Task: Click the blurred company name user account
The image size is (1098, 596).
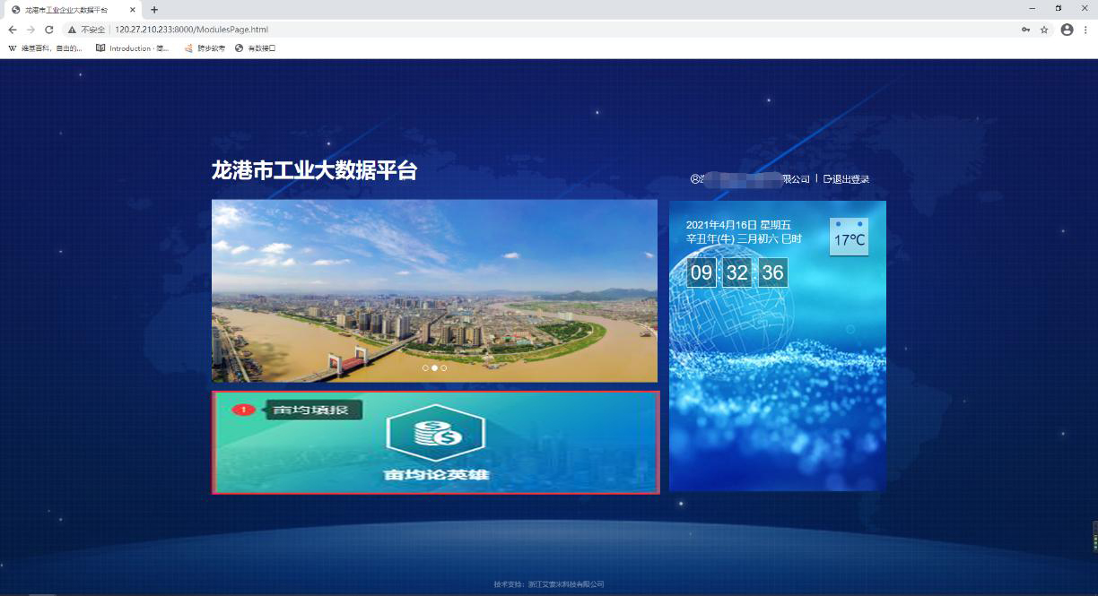Action: pyautogui.click(x=750, y=179)
